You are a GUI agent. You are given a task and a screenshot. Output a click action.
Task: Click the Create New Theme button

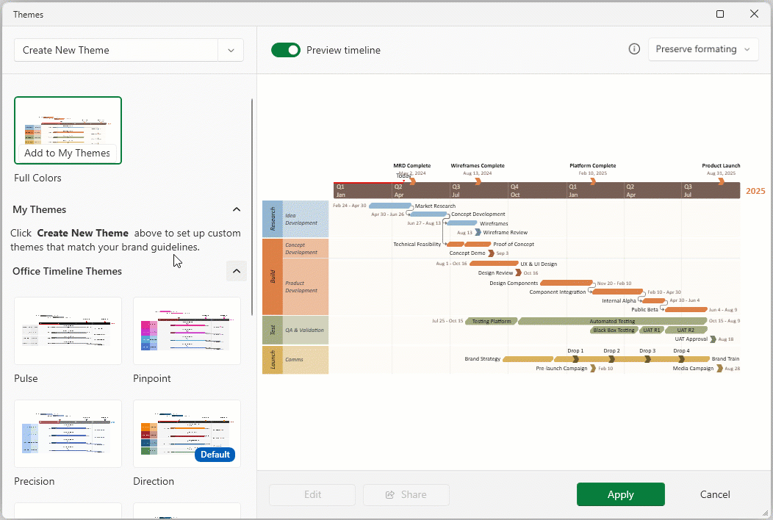(116, 50)
